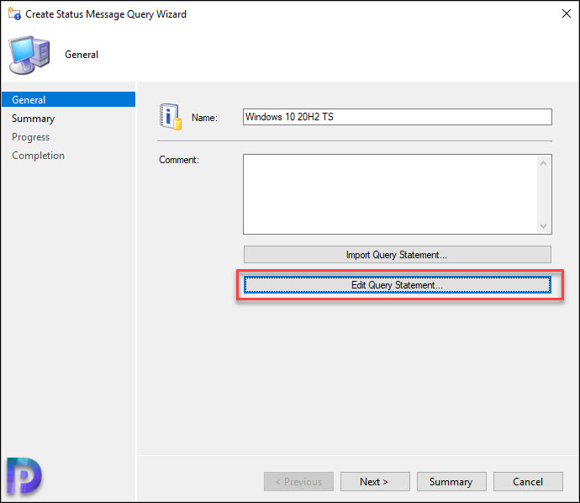Image resolution: width=580 pixels, height=503 pixels.
Task: Click inside the Comment text box
Action: 390,194
